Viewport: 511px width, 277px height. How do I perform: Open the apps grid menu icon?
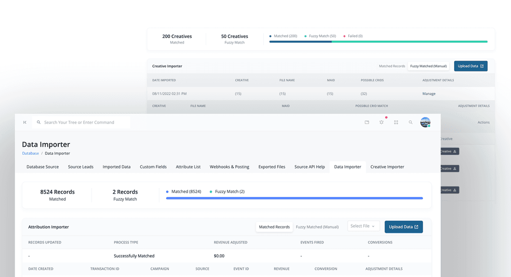point(396,122)
